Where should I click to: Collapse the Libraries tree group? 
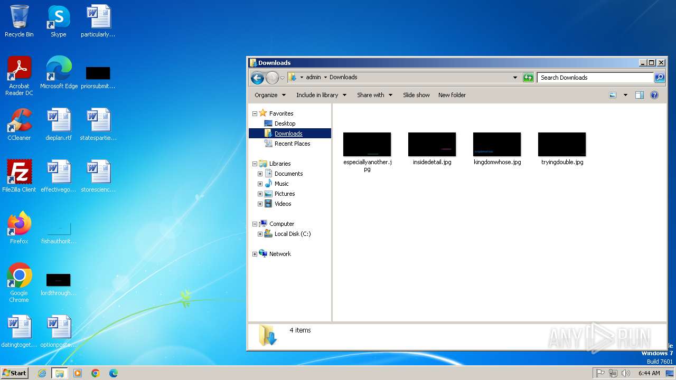tap(255, 164)
